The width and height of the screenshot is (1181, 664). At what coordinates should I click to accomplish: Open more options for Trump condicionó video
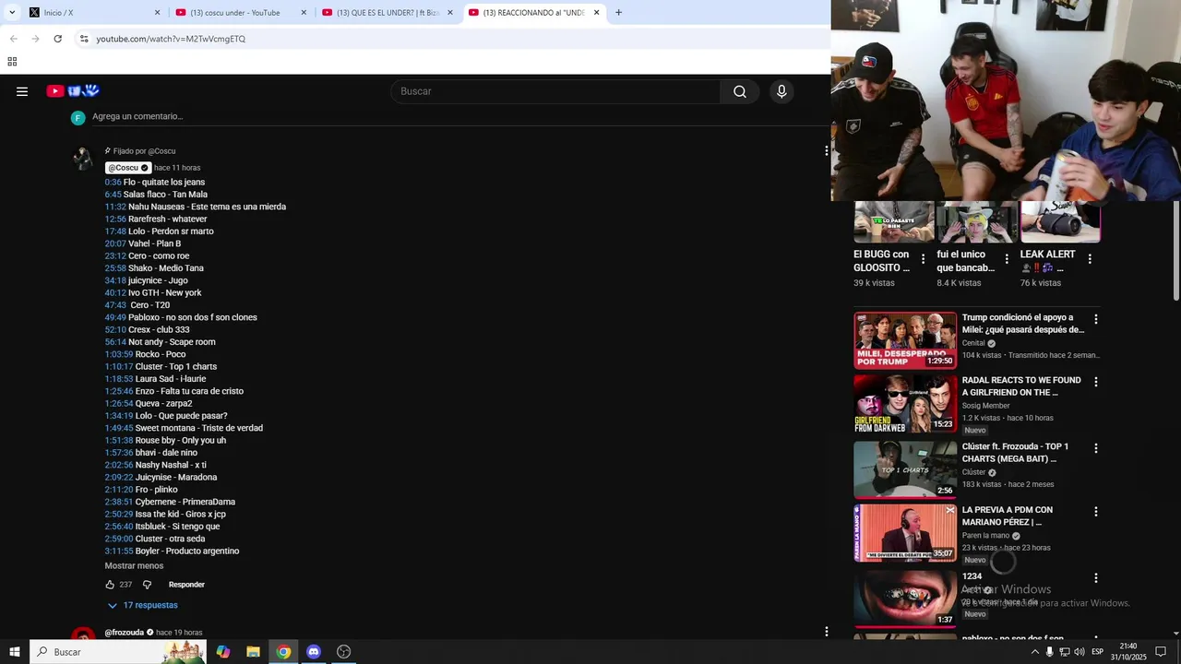point(1096,319)
